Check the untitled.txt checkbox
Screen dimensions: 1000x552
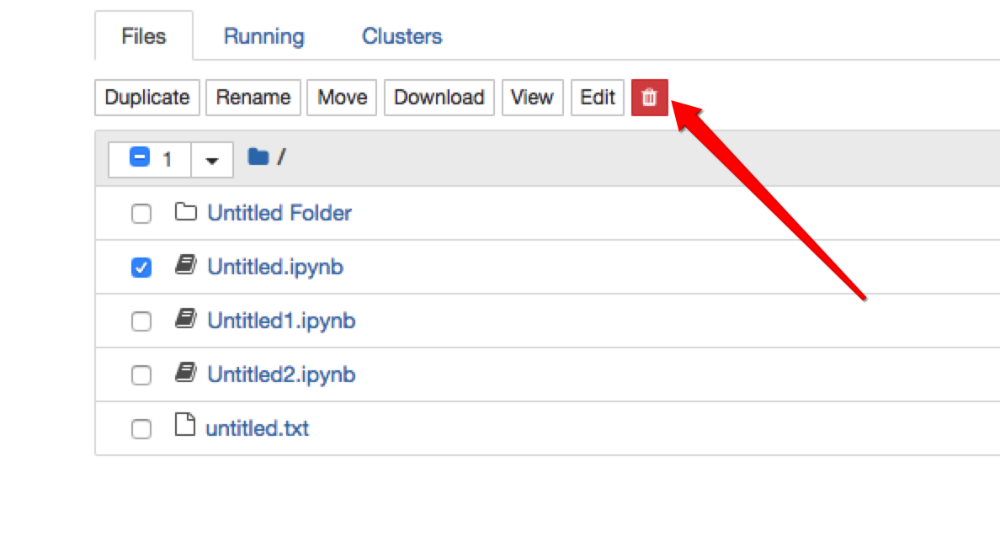141,428
